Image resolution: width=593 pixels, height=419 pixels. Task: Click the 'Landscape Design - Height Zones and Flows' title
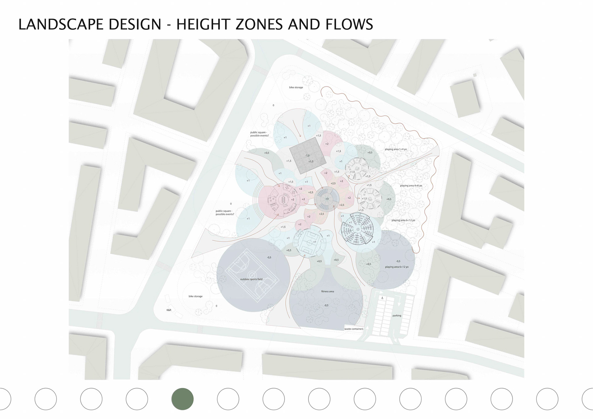pos(196,25)
